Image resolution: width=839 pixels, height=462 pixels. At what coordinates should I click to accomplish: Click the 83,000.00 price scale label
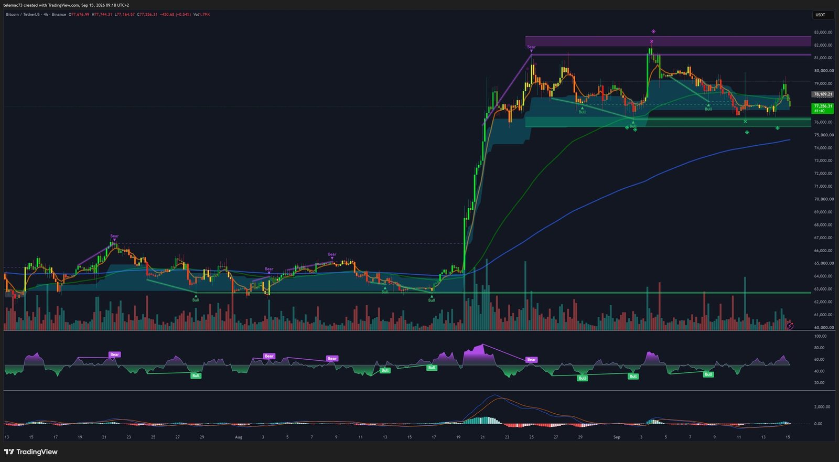tap(824, 32)
